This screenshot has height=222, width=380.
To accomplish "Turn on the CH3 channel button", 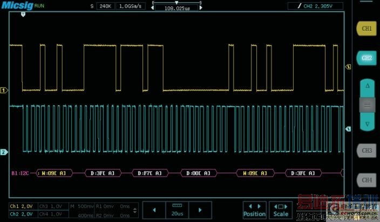I will tap(367, 150).
